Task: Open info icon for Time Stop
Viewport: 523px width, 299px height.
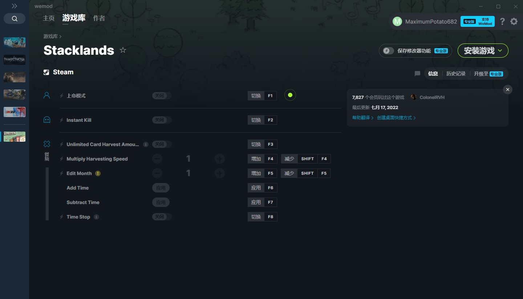Action: point(96,217)
